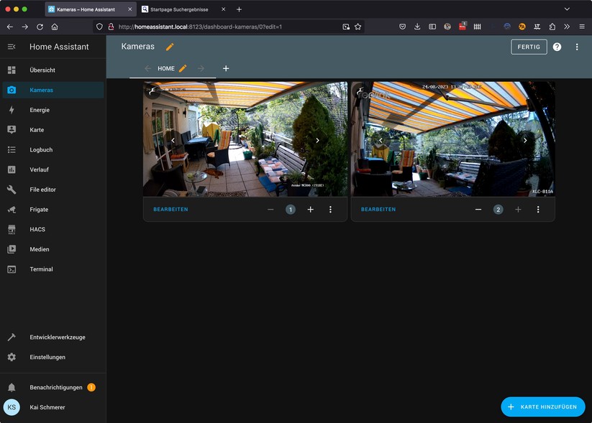Click KARTE HINZUFÜGEN to add a card
Screen dimensions: 592x423
point(543,406)
